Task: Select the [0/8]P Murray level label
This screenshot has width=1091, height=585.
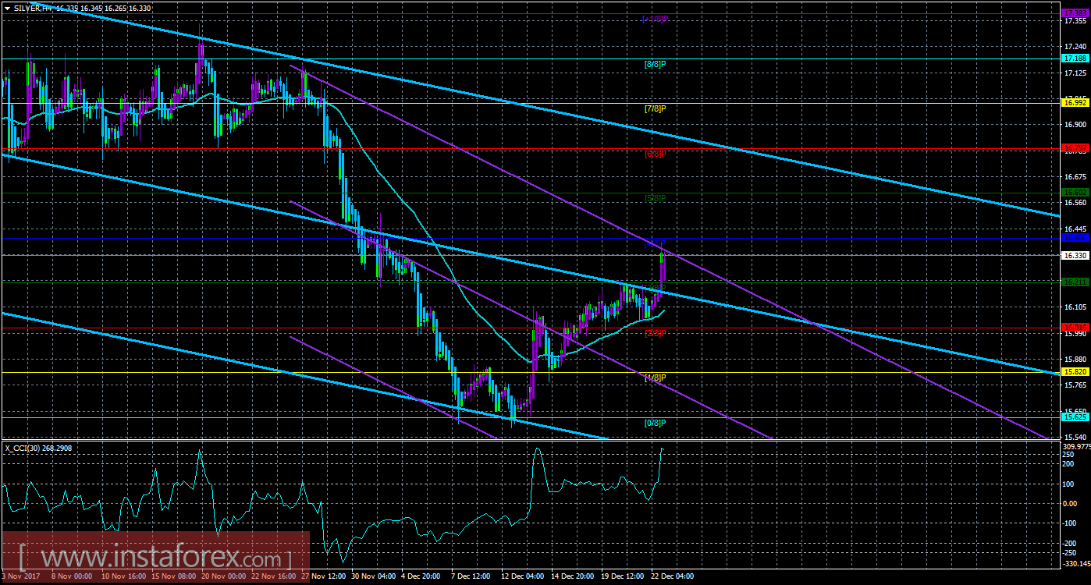Action: coord(655,423)
